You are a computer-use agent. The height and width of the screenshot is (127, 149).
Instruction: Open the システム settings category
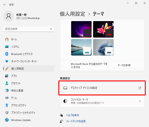pos(29,47)
